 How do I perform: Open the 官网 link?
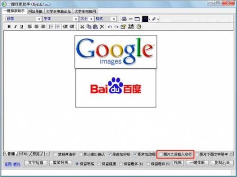pos(8,164)
